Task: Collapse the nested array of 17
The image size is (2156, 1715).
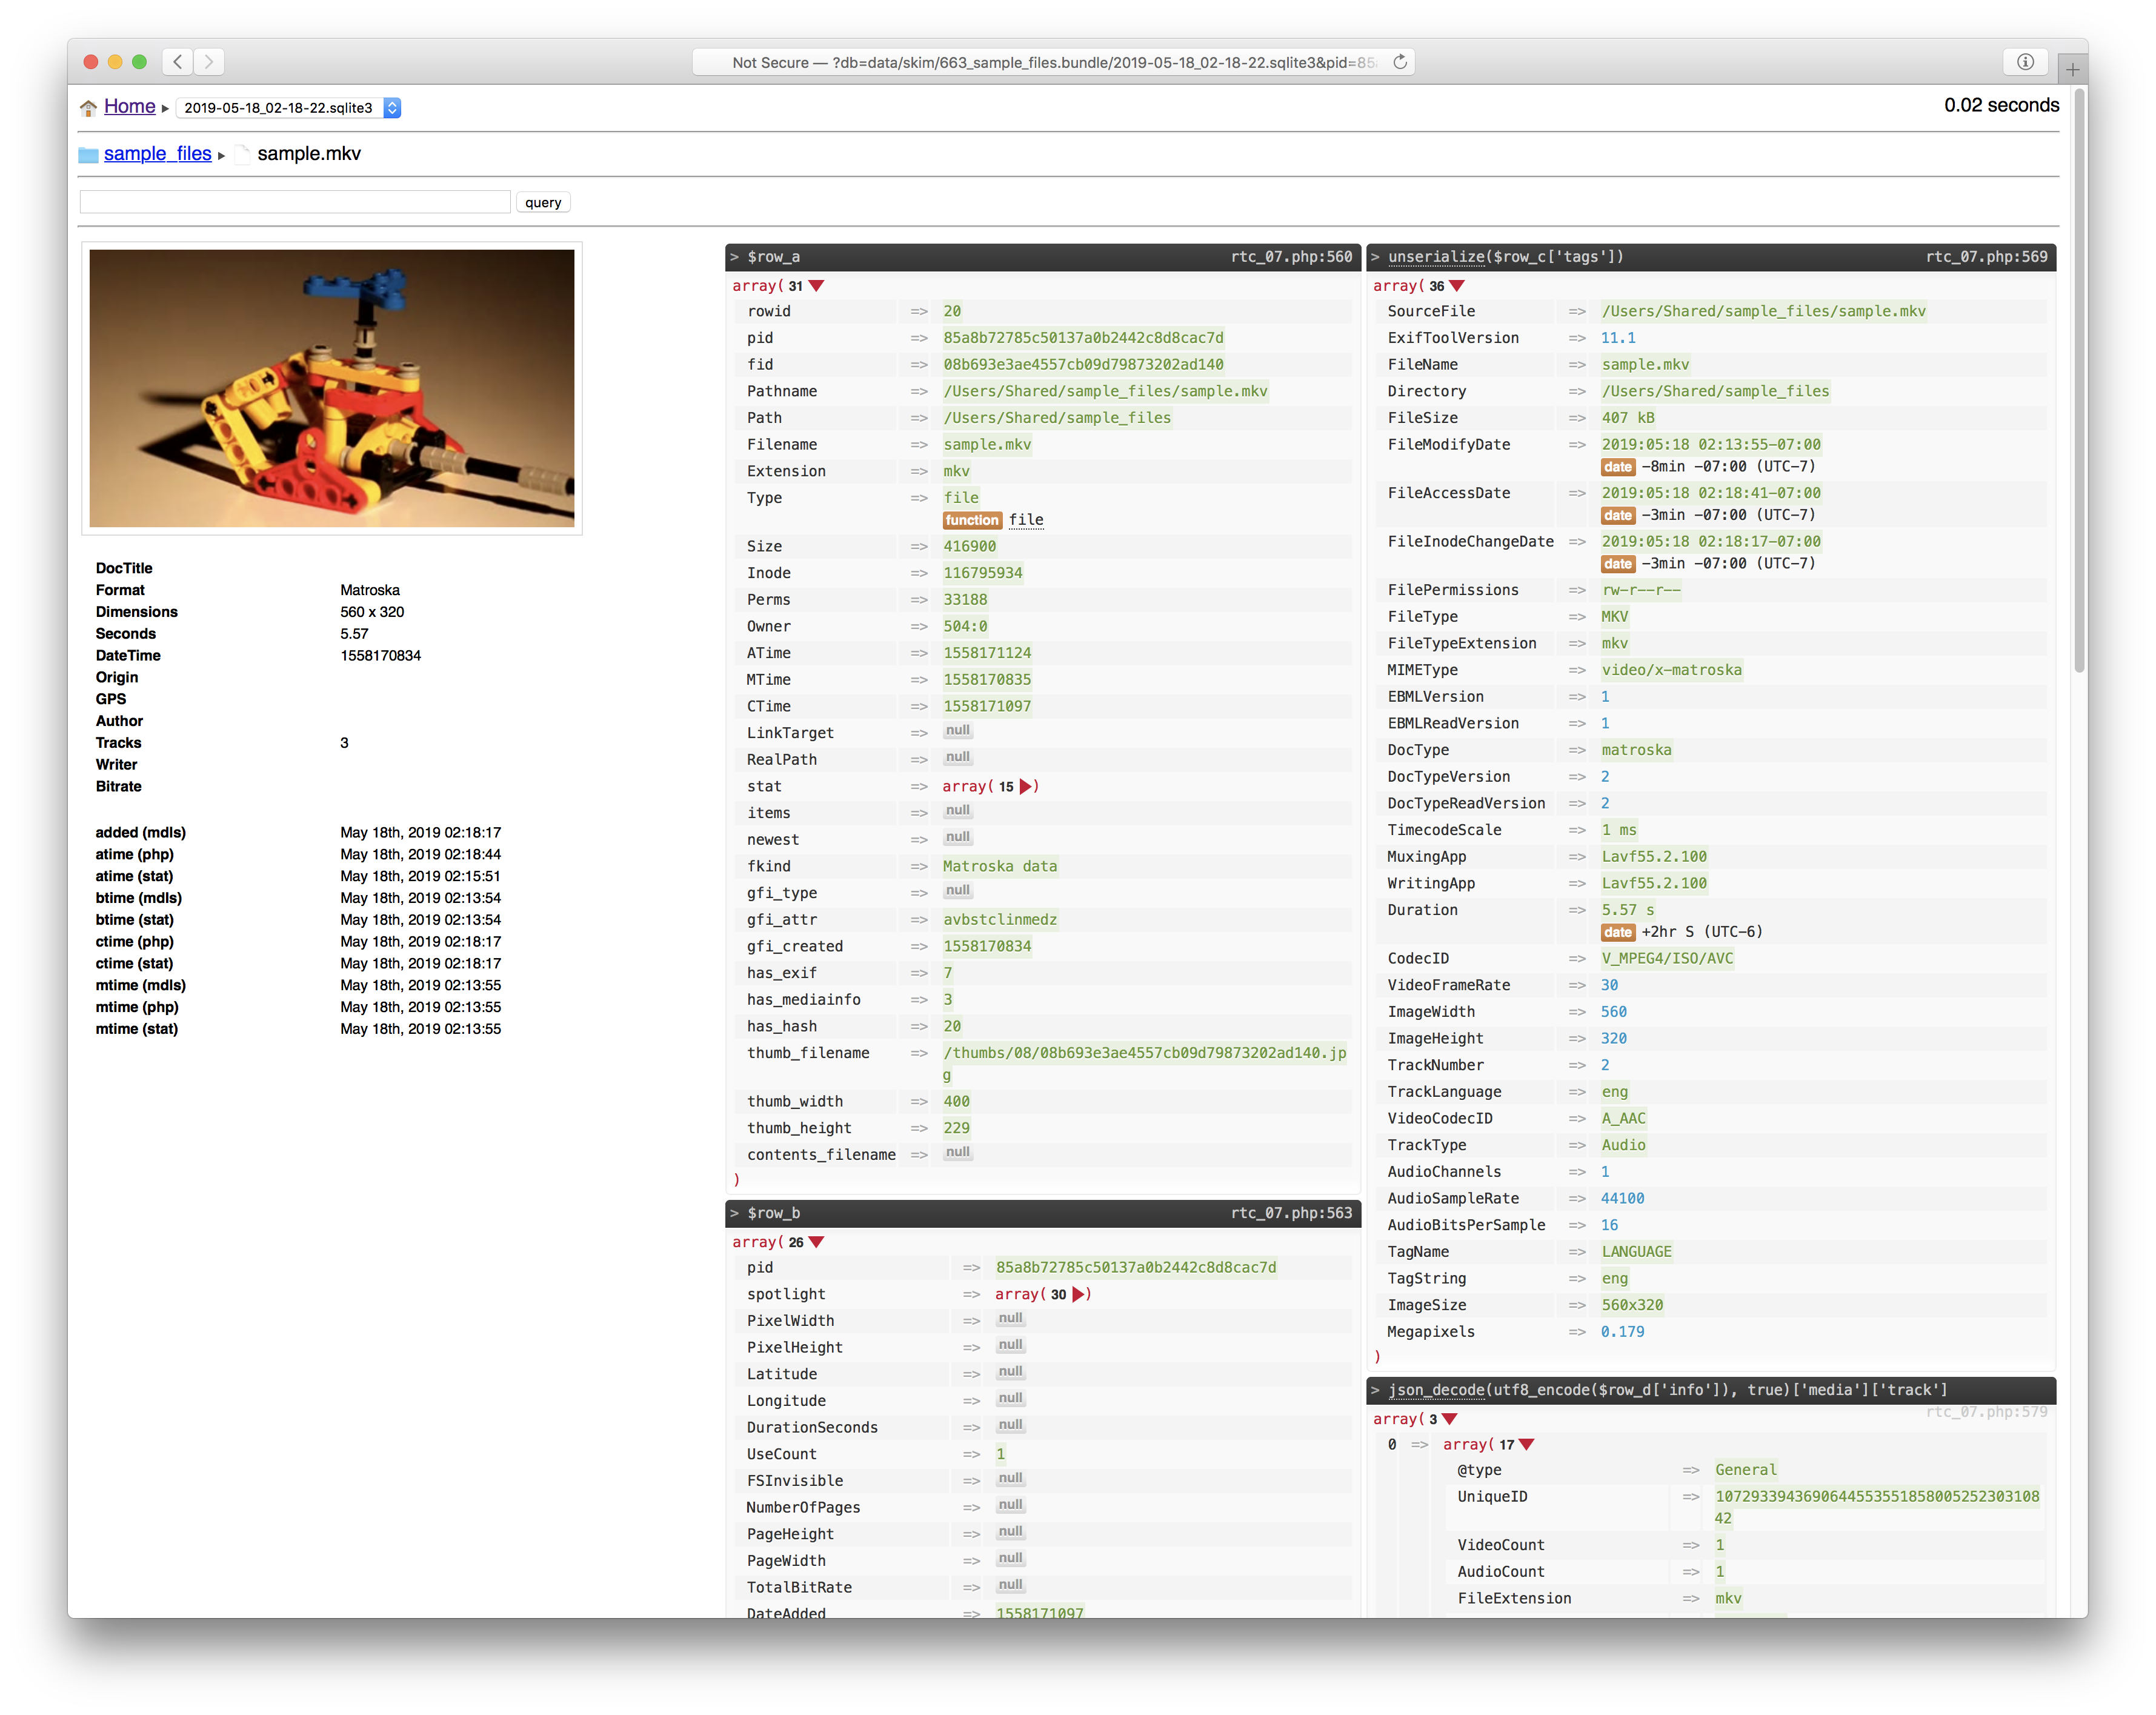Action: click(1526, 1445)
